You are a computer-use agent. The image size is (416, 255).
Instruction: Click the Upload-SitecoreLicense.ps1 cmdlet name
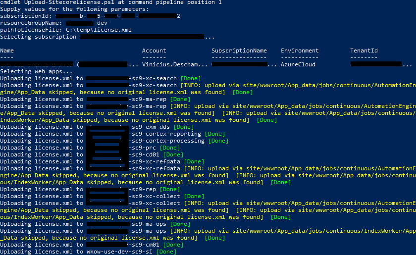[69, 2]
